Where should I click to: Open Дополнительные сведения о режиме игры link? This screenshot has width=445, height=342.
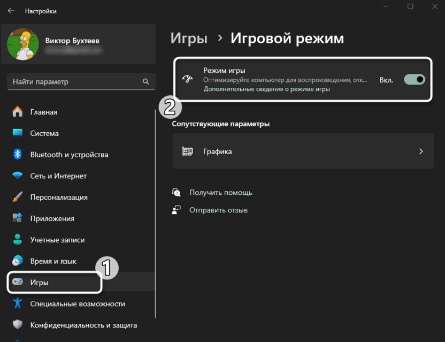coord(266,89)
